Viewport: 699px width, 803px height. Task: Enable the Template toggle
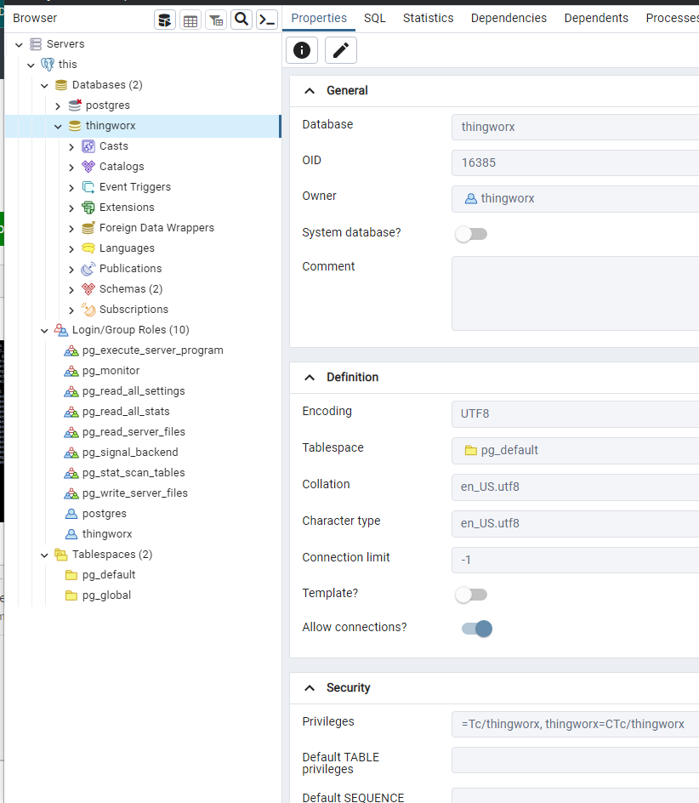[471, 594]
